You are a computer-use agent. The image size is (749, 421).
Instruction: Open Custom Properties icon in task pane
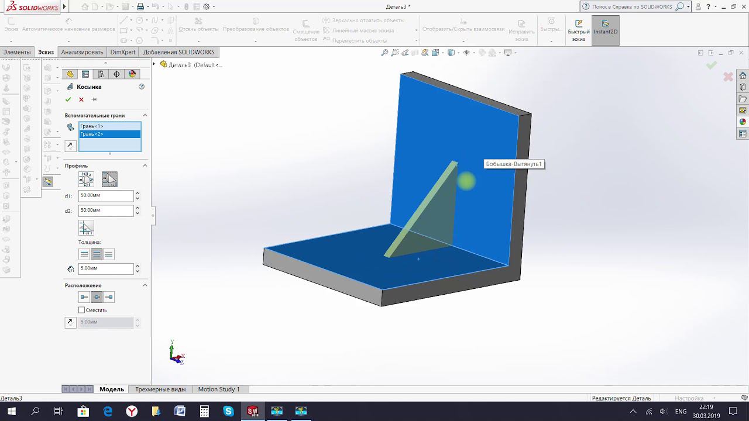[x=743, y=134]
